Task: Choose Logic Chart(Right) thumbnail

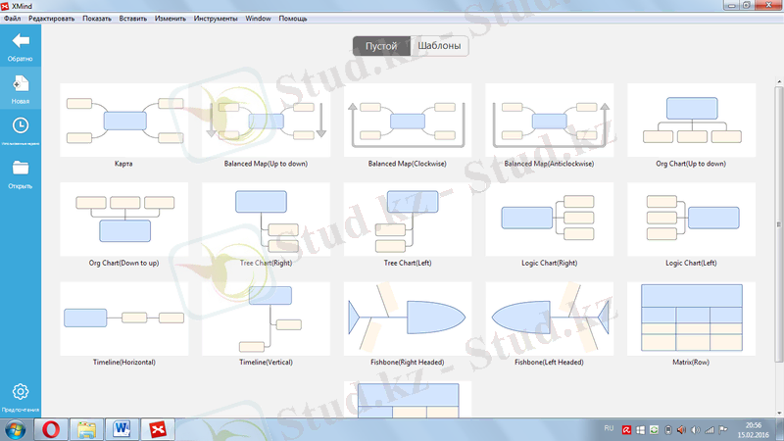Action: [x=549, y=219]
